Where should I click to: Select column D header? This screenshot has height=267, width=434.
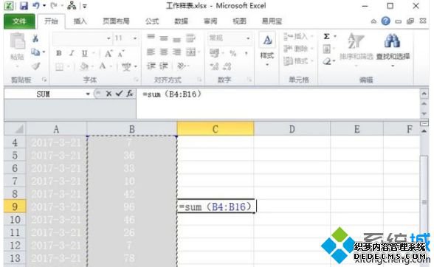(292, 129)
